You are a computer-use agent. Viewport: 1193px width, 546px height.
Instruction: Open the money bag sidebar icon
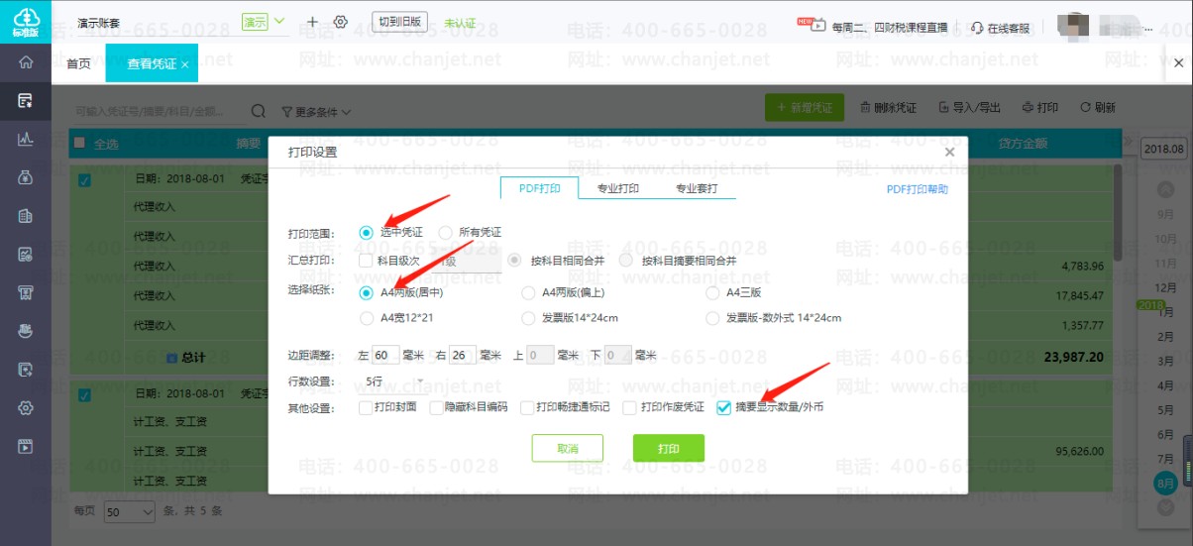point(26,177)
